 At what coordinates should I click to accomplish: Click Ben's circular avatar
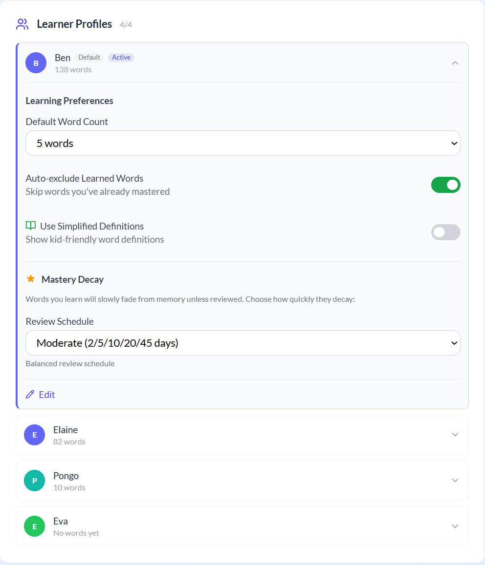(36, 63)
